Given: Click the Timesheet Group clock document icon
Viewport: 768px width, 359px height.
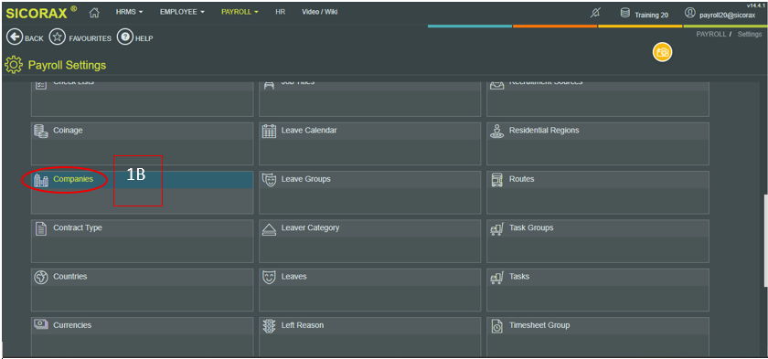Looking at the screenshot, I should pos(497,326).
